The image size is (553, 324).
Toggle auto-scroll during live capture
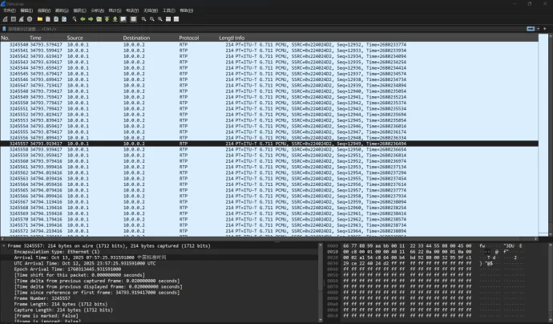(124, 18)
